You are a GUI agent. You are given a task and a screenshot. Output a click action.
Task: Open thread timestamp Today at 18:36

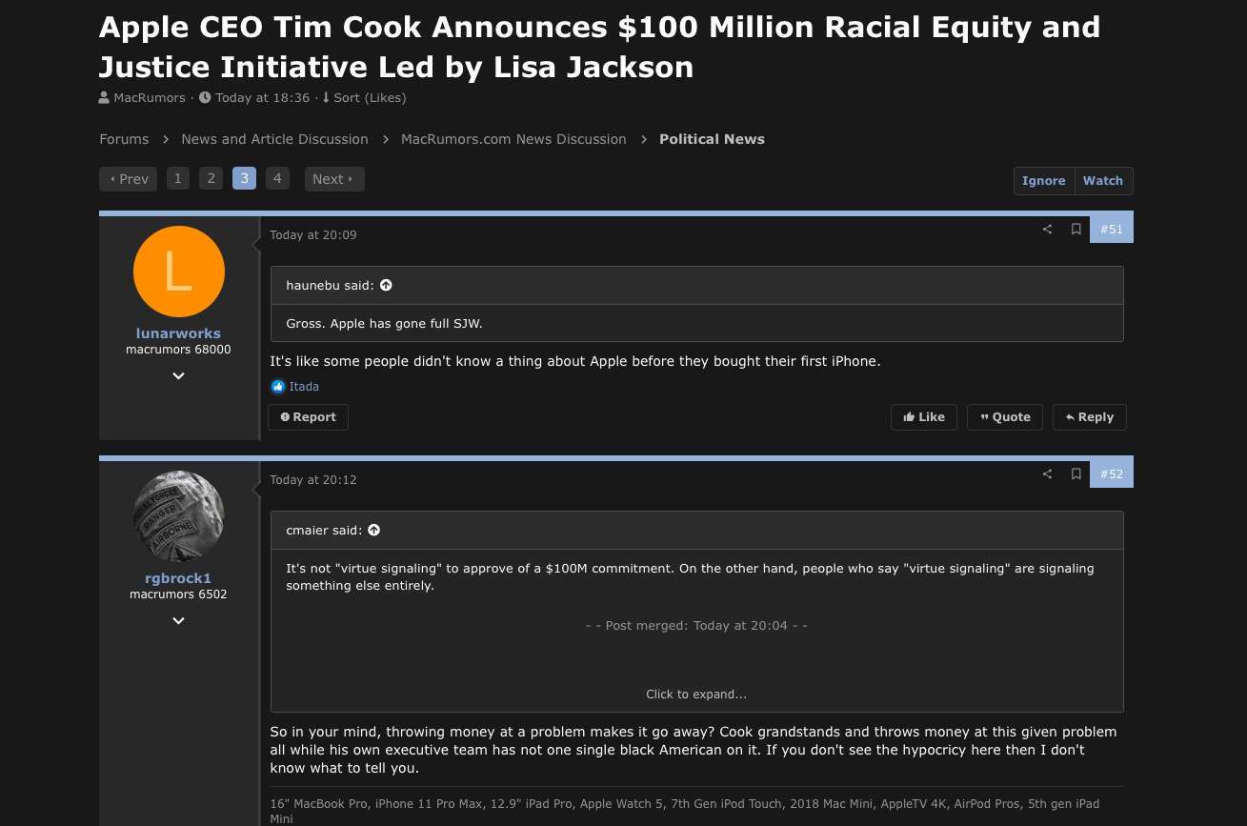pos(263,97)
